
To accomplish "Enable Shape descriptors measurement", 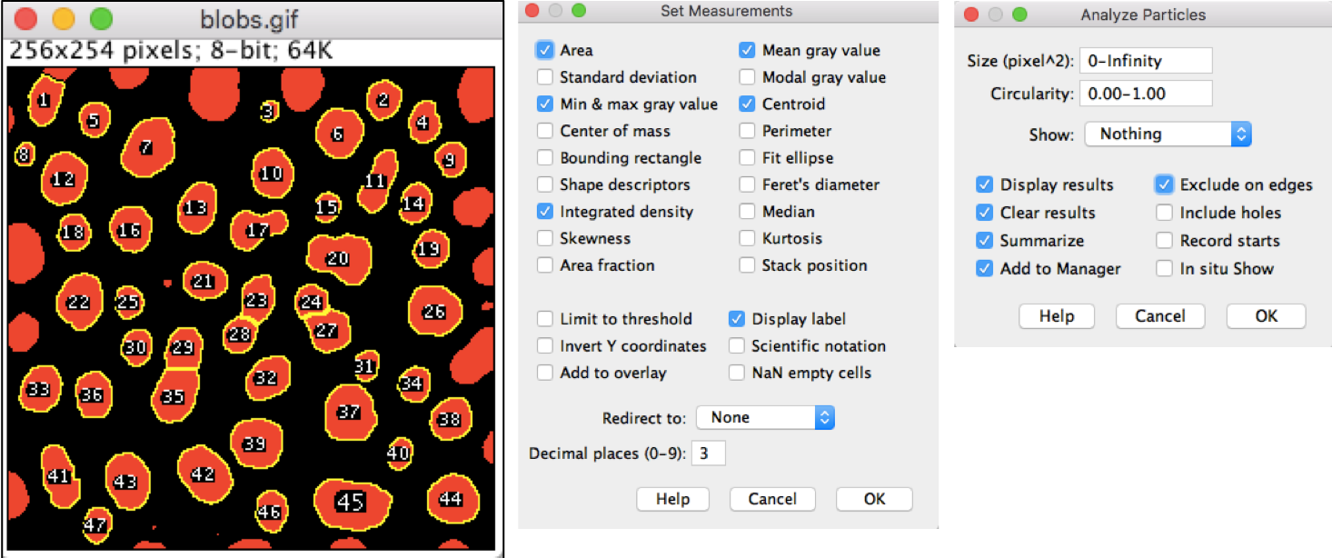I will (x=545, y=184).
